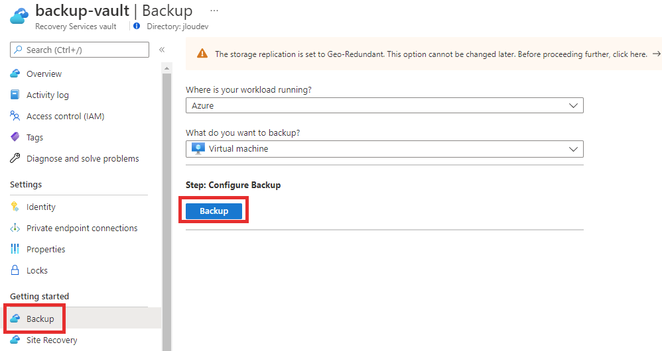Viewport: 662px width, 351px height.
Task: Select Access control (IAM) people icon
Action: point(15,116)
